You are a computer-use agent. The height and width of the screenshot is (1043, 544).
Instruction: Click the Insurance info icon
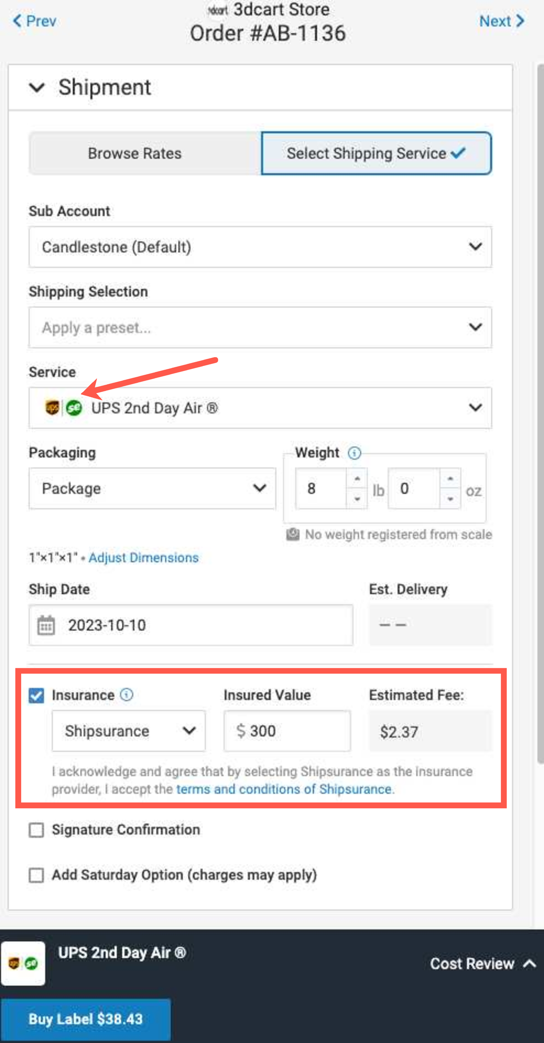pos(127,695)
